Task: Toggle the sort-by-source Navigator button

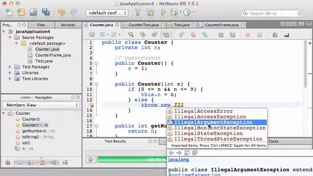Action: point(65,162)
